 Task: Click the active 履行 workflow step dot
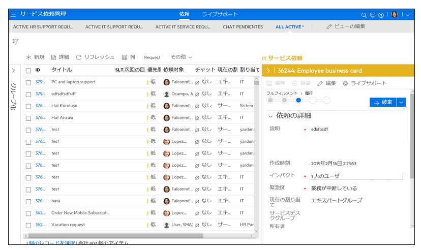pos(298,100)
